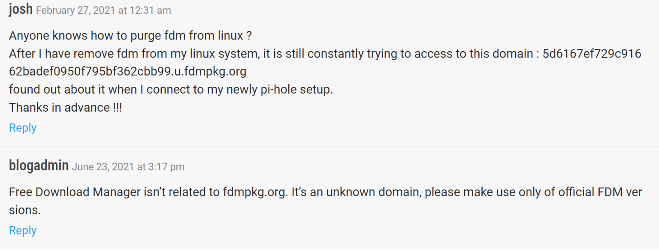Click the time 12:31 am in josh's comment

(151, 10)
